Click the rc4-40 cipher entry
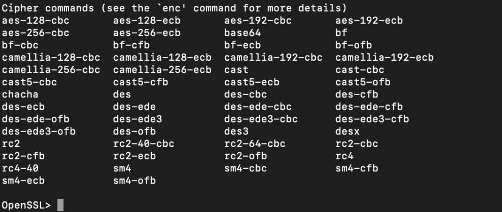Image resolution: width=502 pixels, height=212 pixels. click(20, 168)
